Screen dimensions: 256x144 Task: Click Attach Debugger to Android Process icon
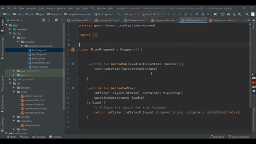[x=203, y=14]
